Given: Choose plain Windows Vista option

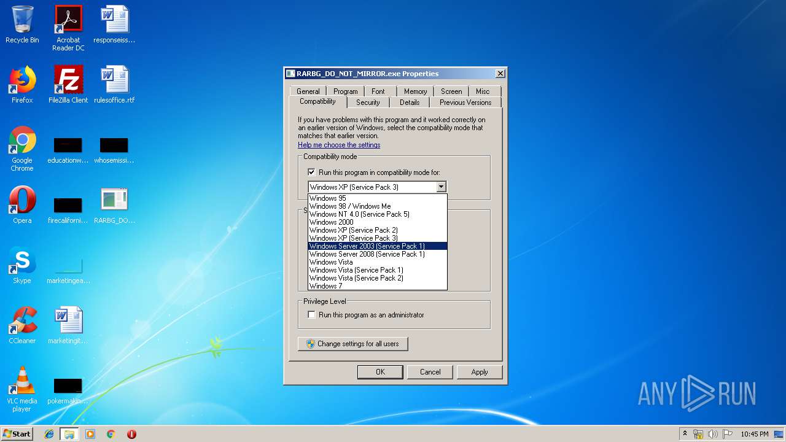Looking at the screenshot, I should tap(377, 262).
